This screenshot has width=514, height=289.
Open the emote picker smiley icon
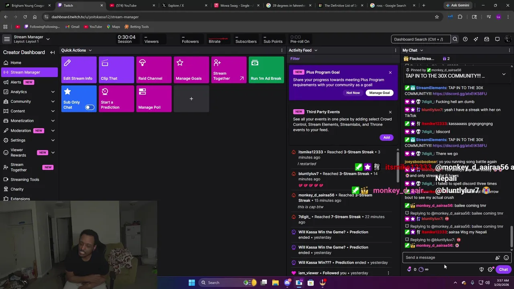click(x=506, y=258)
